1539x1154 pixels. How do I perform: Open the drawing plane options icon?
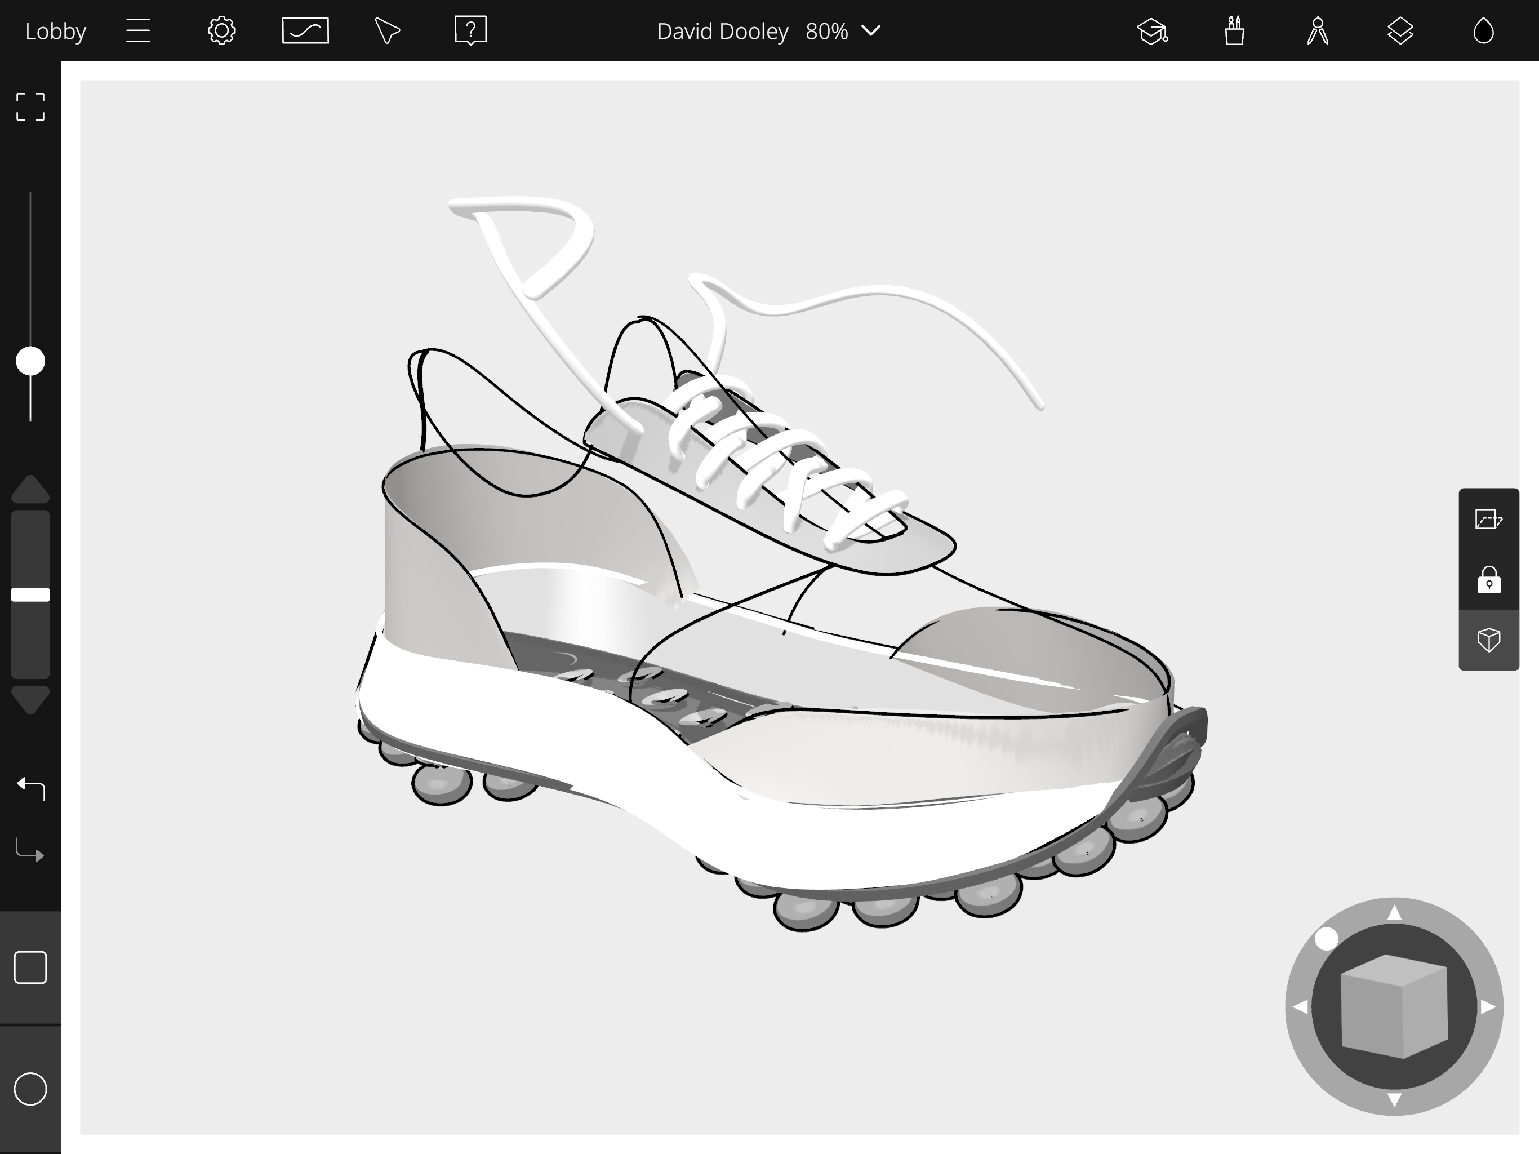(1488, 519)
